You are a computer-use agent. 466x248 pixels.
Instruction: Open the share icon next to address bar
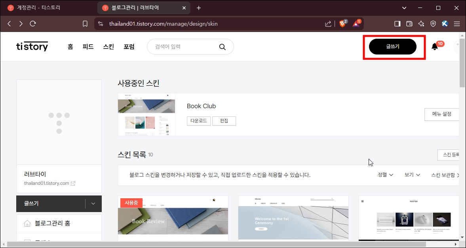click(x=328, y=23)
